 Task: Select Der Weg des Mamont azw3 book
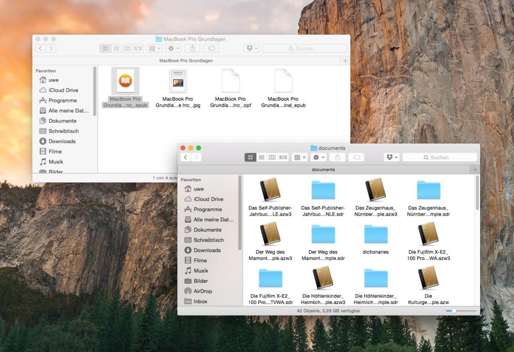[x=270, y=234]
